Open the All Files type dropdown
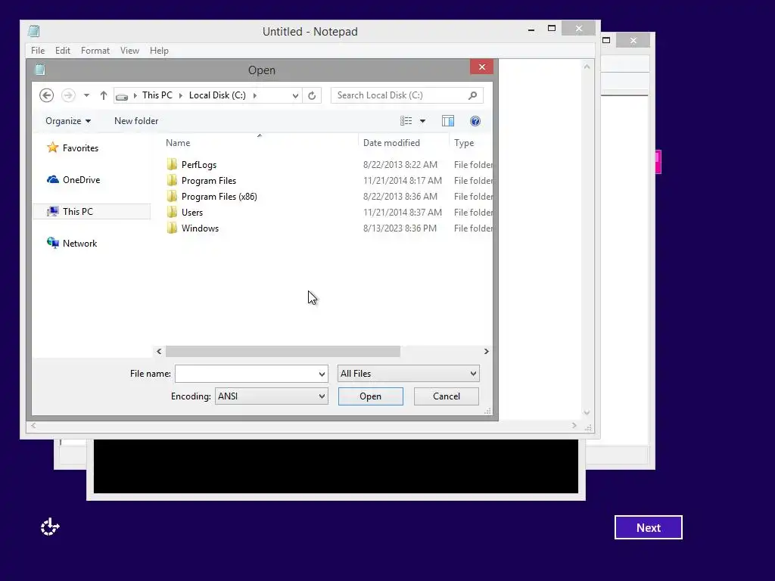Image resolution: width=775 pixels, height=581 pixels. [x=408, y=374]
